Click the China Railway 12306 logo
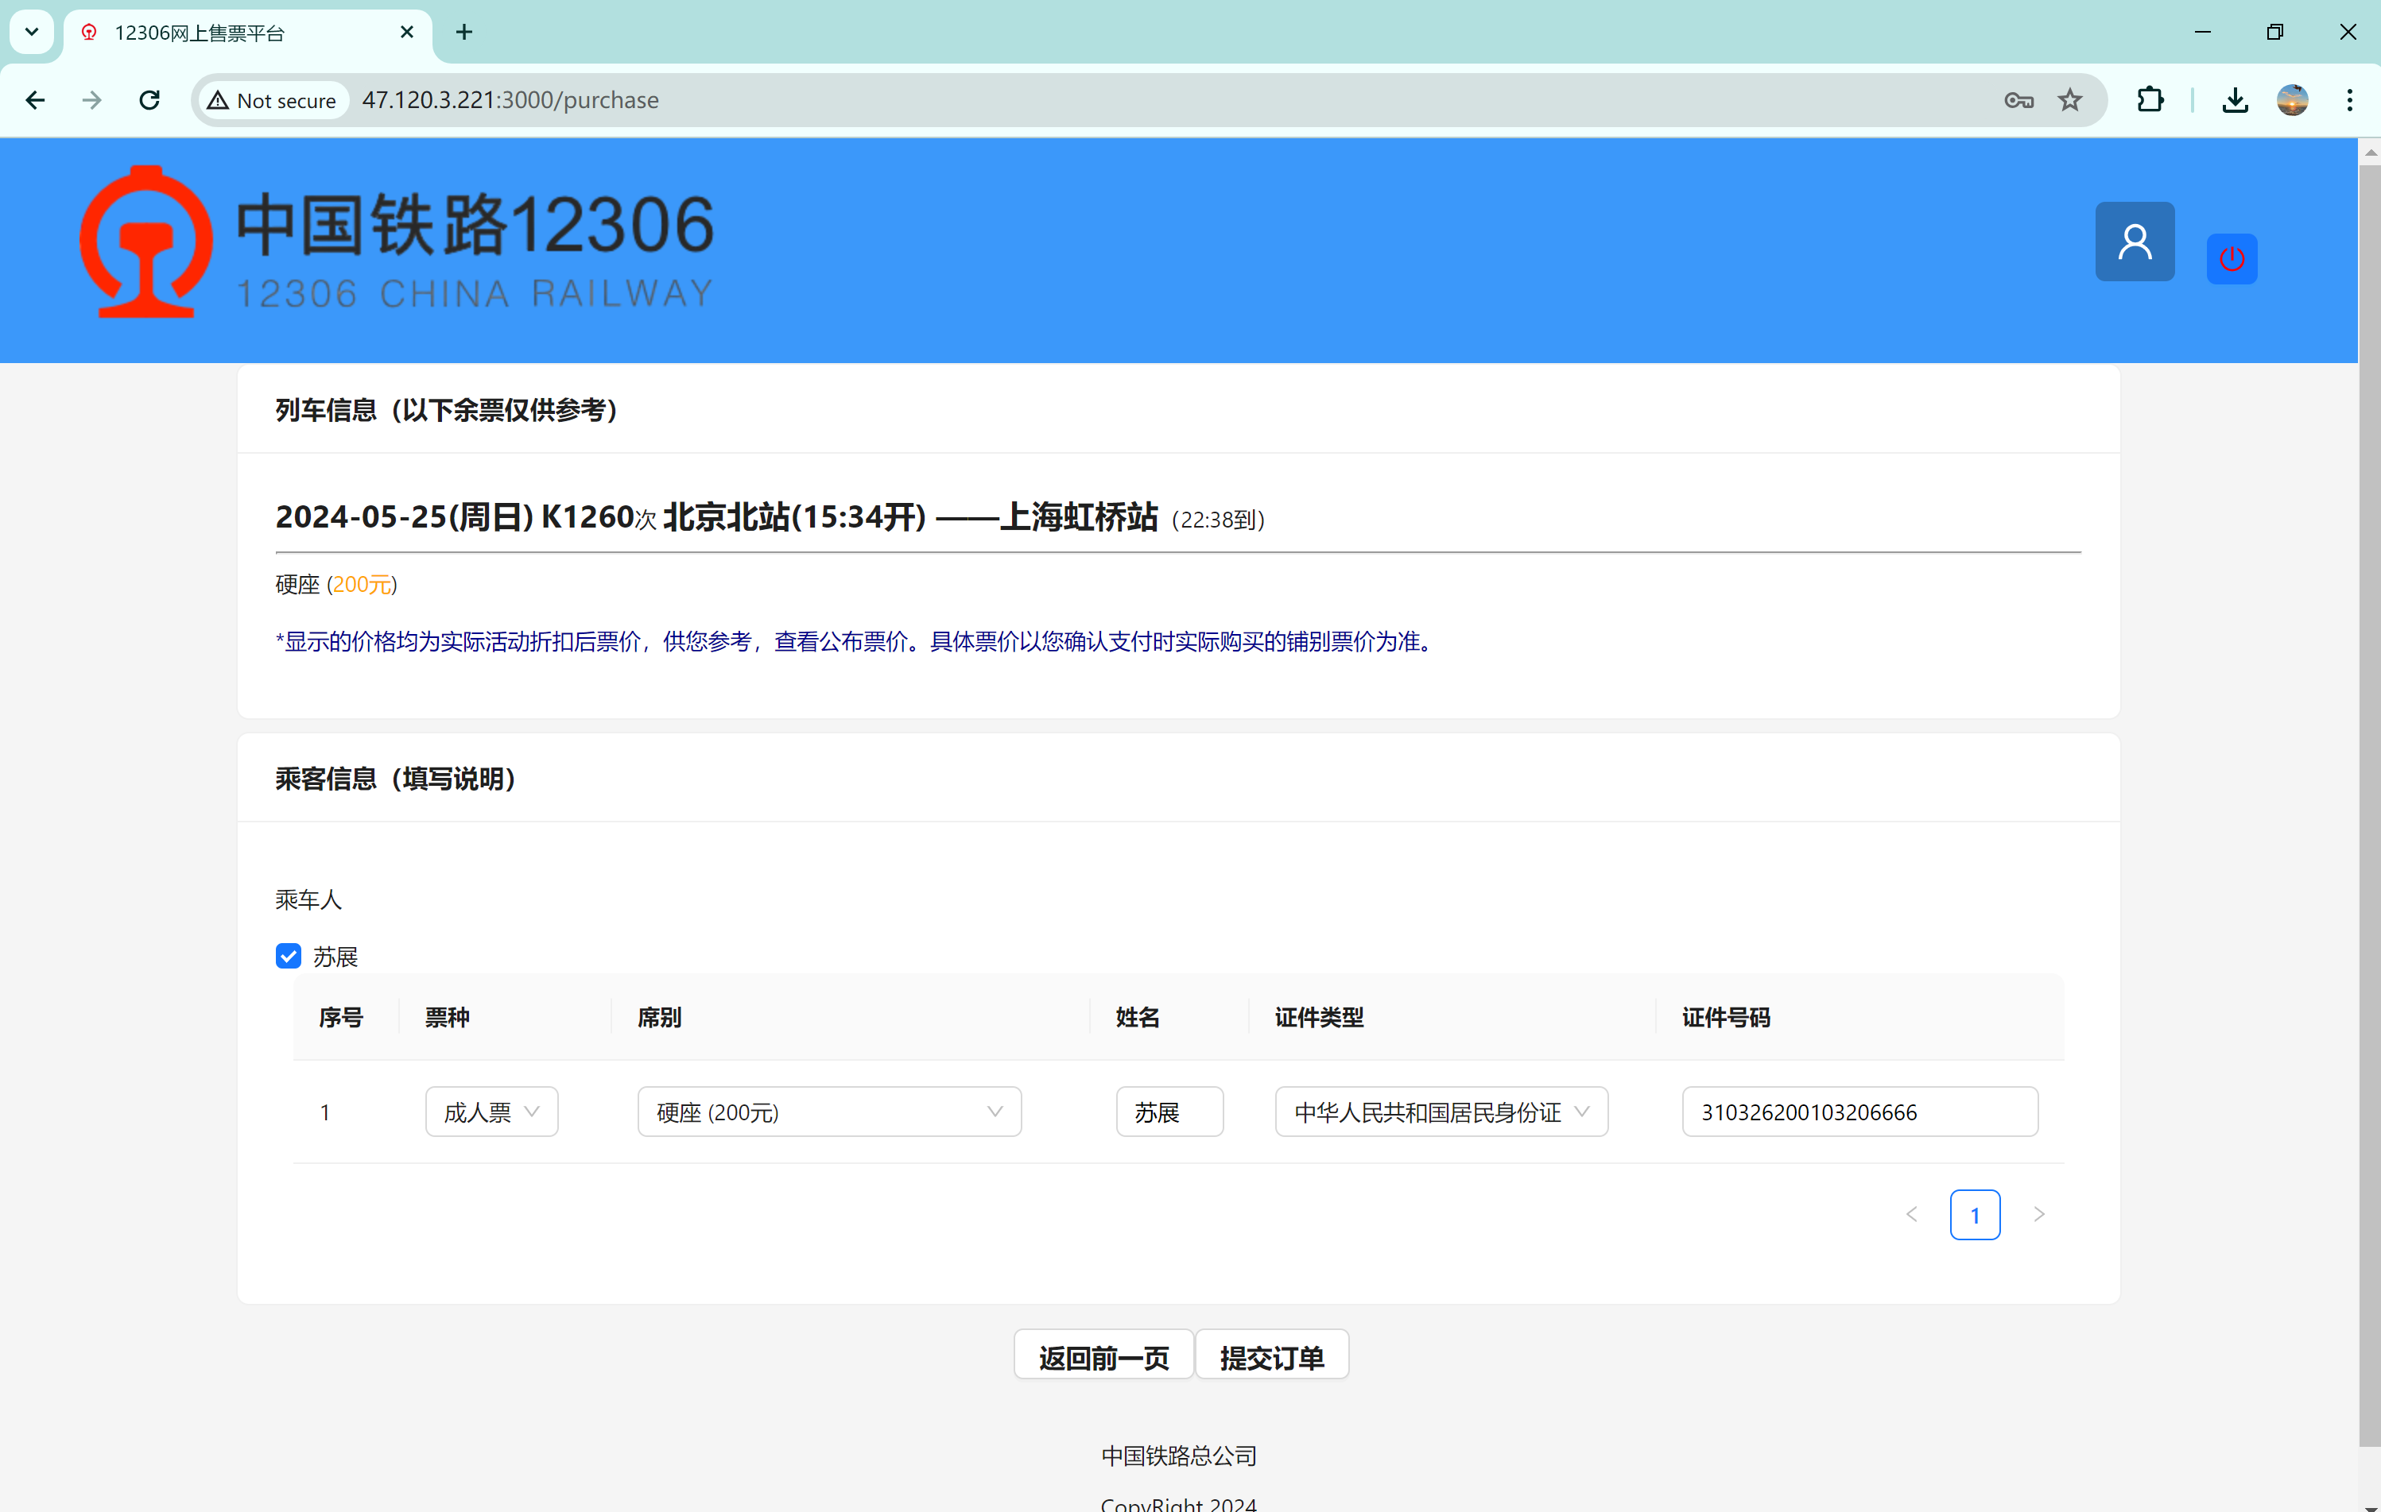Screen dimensions: 2381x1512 pyautogui.click(x=397, y=242)
